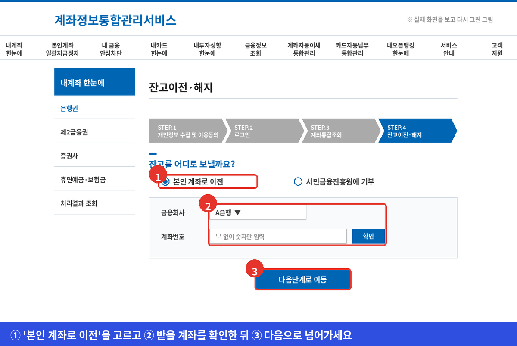Click STEP.3 계좌통합조회 step

341,131
